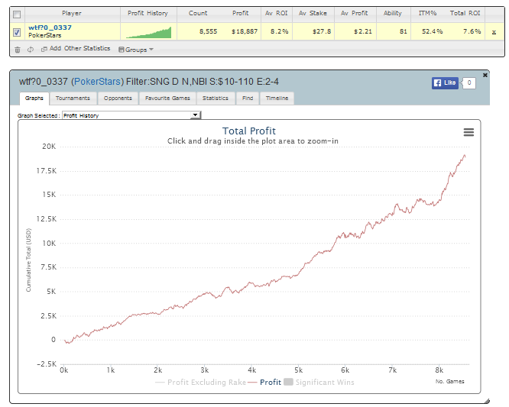Click the Profit History column header

click(x=148, y=13)
